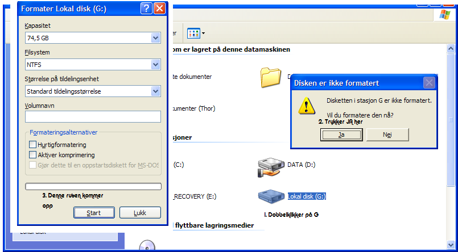Close the Formater Lokal disk (G:) dialog
This screenshot has height=252, width=458.
159,9
